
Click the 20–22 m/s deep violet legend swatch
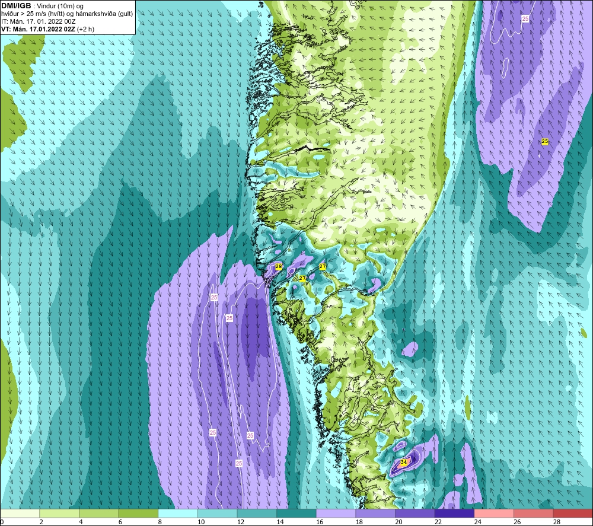click(x=415, y=513)
